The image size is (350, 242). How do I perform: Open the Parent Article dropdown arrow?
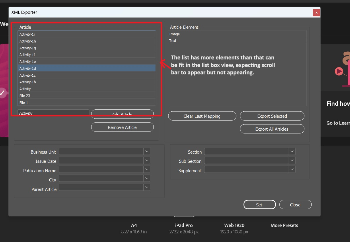click(x=147, y=187)
